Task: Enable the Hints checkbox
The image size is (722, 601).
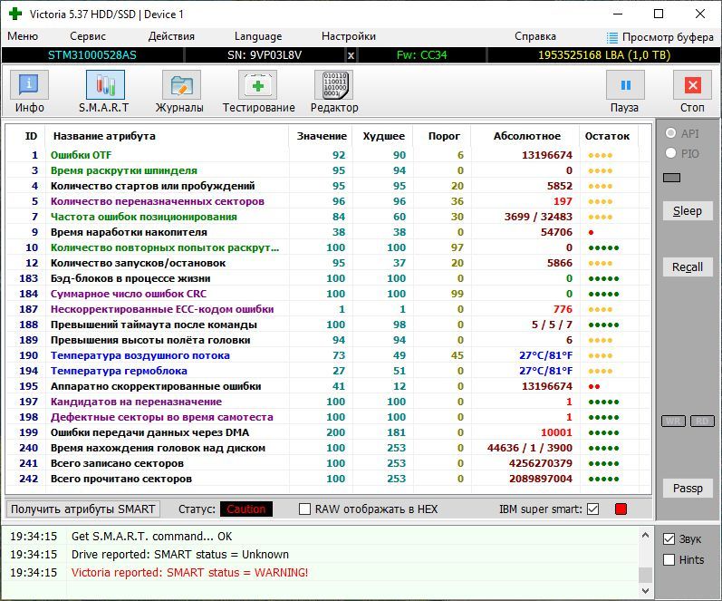Action: 669,560
